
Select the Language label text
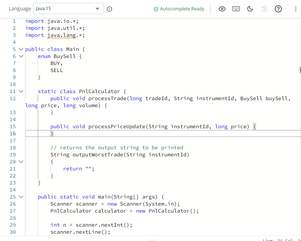tap(20, 9)
